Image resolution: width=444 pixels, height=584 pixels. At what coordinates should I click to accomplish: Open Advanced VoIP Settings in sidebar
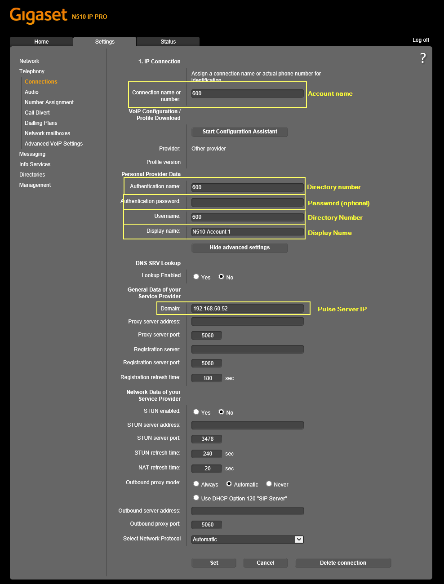pyautogui.click(x=53, y=143)
